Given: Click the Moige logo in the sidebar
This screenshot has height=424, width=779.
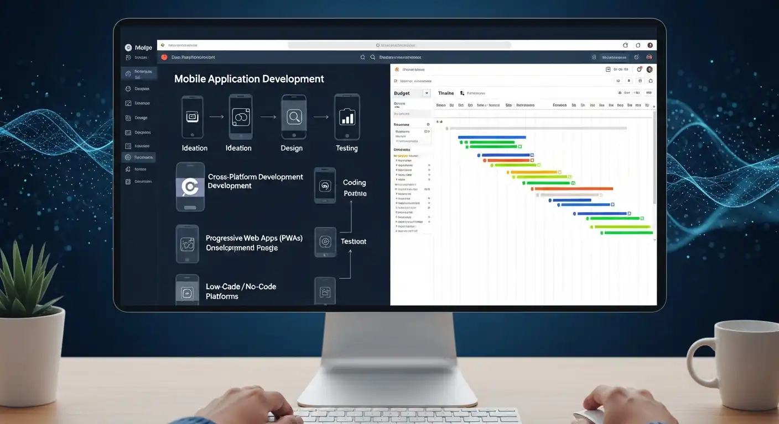Looking at the screenshot, I should 128,47.
